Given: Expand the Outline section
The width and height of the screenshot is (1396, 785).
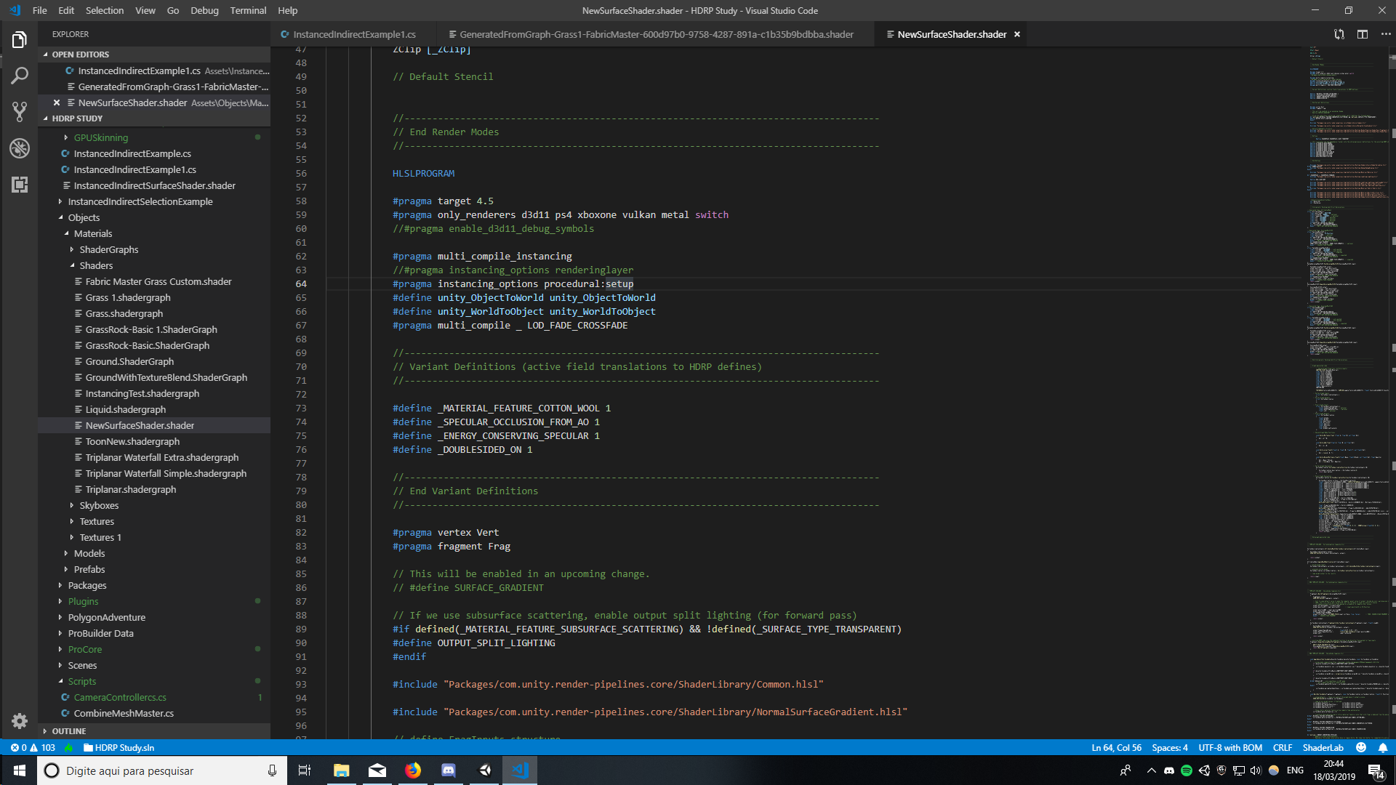Looking at the screenshot, I should 68,731.
